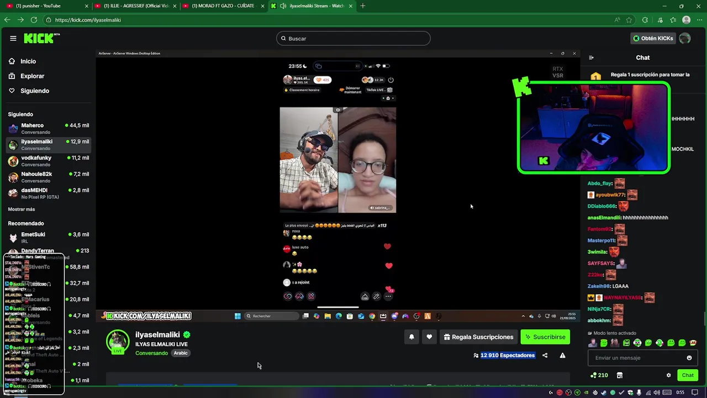Screen dimensions: 707x398
Task: Click the green Conversando category link
Action: [x=151, y=353]
